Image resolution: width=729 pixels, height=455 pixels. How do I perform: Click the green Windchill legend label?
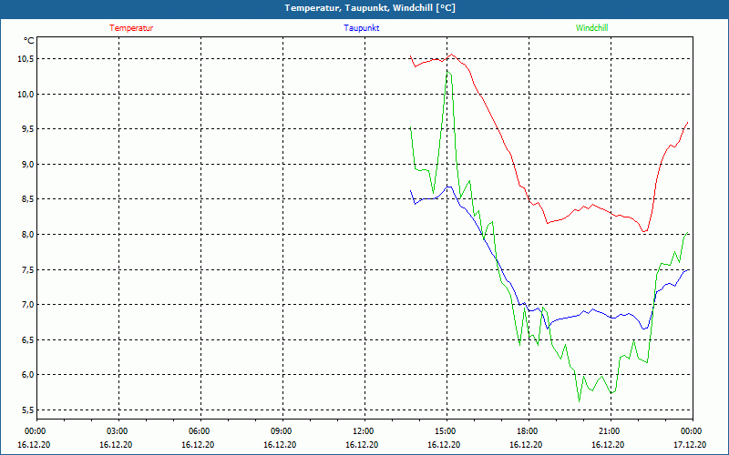591,28
